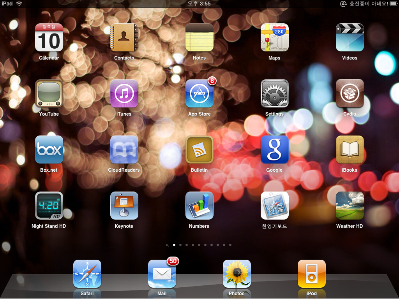Open the Maps app
399x299 pixels.
pyautogui.click(x=275, y=37)
